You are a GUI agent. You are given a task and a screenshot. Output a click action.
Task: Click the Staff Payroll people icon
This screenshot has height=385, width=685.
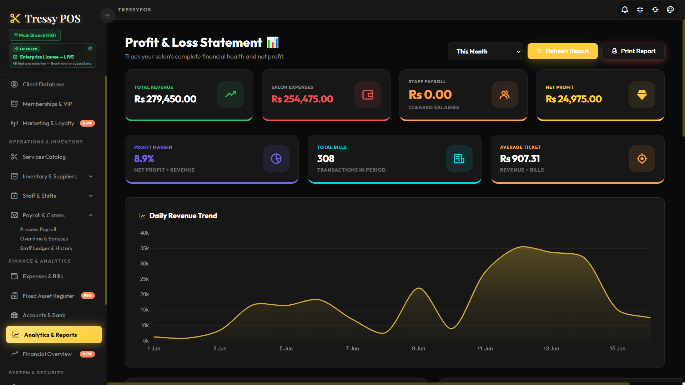tap(505, 95)
